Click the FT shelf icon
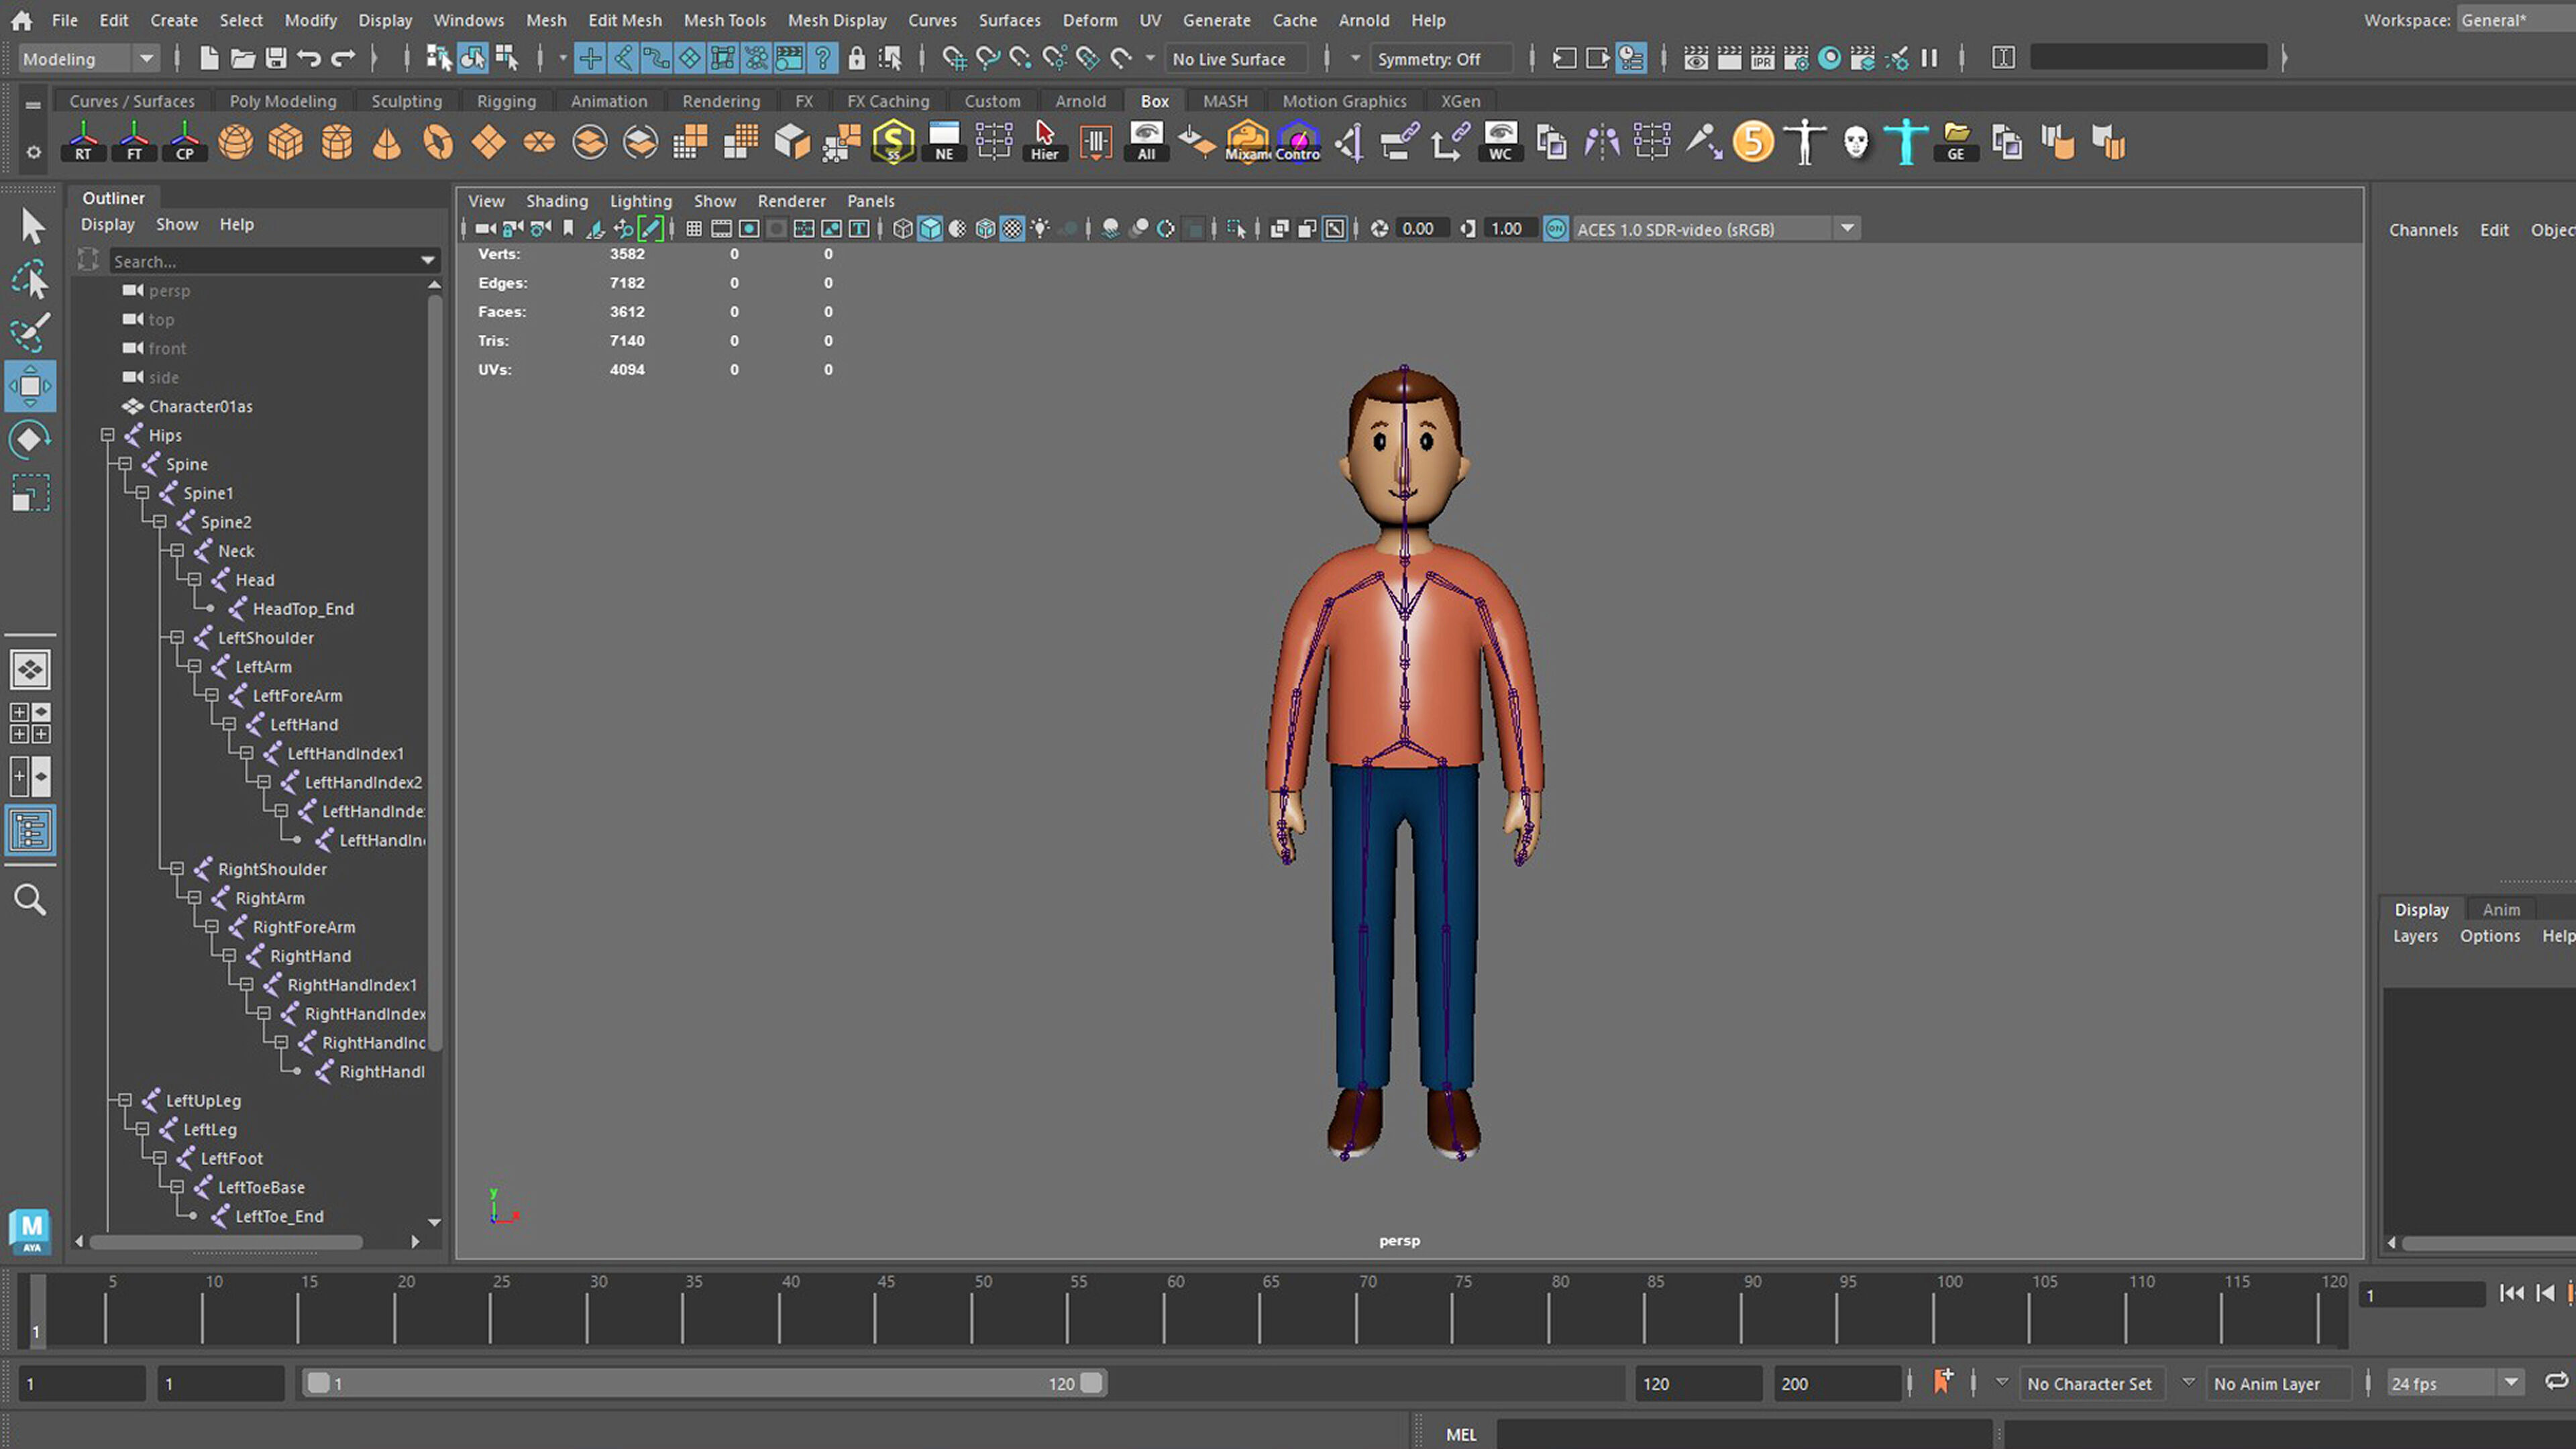2576x1449 pixels. [134, 142]
